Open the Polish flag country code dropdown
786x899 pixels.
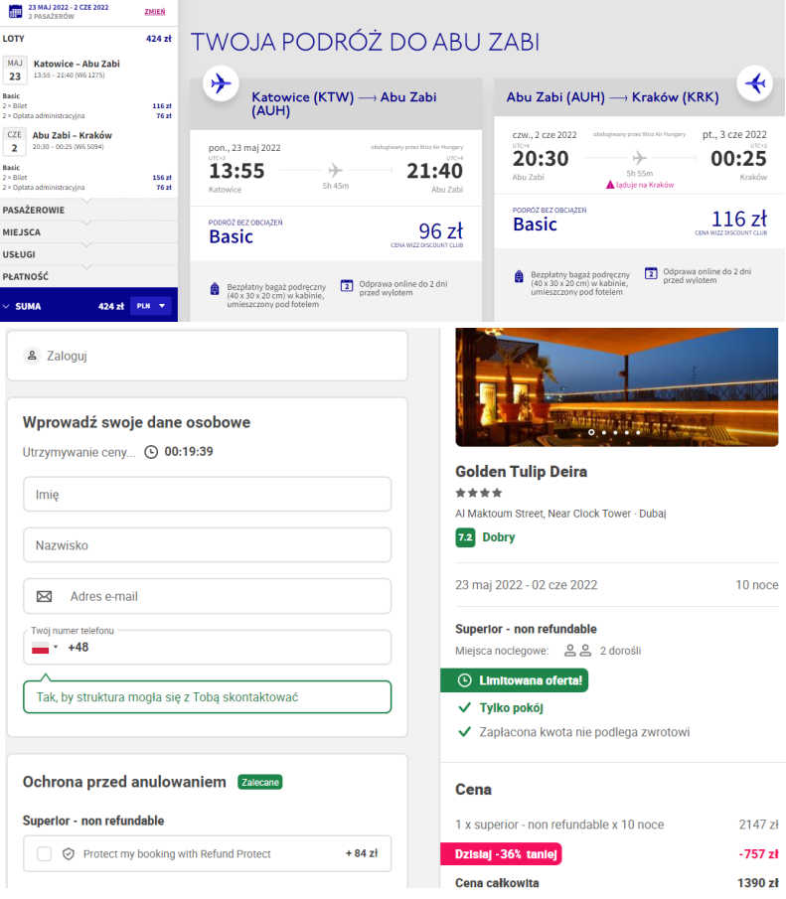point(45,648)
